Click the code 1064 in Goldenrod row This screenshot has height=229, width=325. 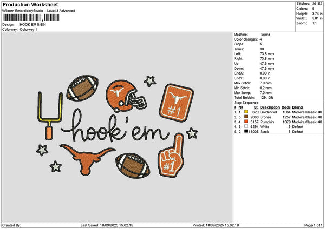click(287, 112)
